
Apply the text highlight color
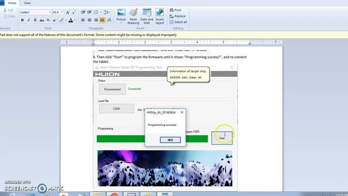tap(61, 20)
